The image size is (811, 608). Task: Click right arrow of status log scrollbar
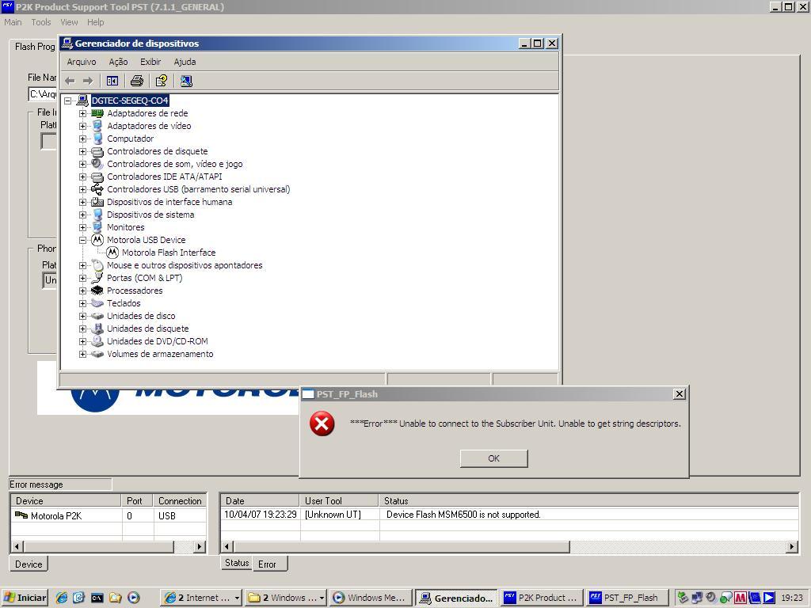coord(792,546)
